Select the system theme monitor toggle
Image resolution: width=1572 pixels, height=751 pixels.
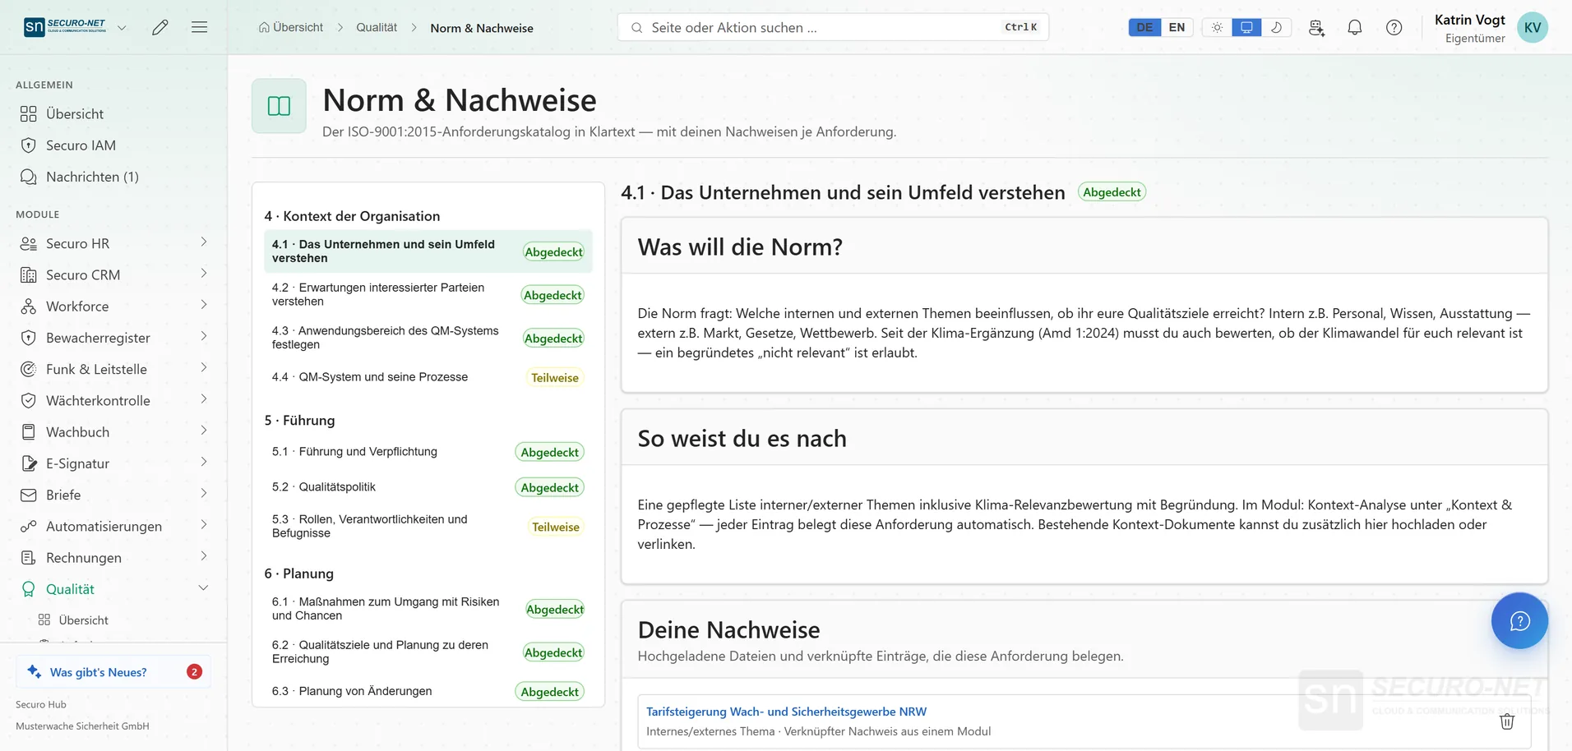tap(1246, 27)
